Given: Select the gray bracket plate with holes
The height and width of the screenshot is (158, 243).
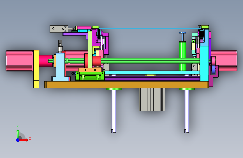Looking at the screenshot, I should pos(59,29).
